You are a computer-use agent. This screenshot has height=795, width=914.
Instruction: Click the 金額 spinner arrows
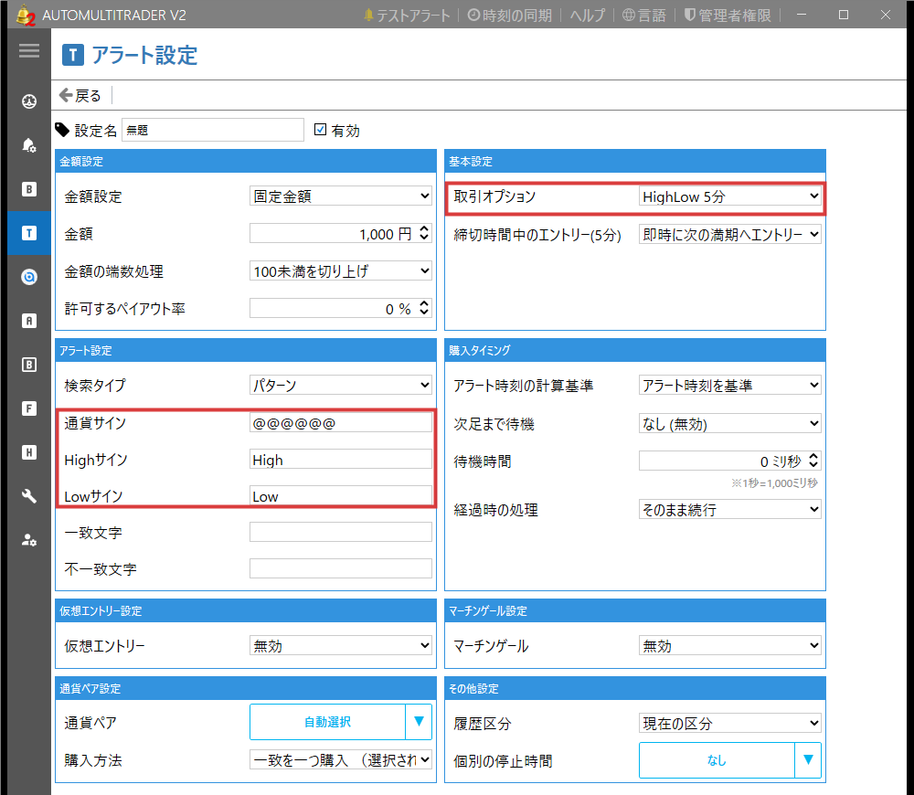coord(424,233)
